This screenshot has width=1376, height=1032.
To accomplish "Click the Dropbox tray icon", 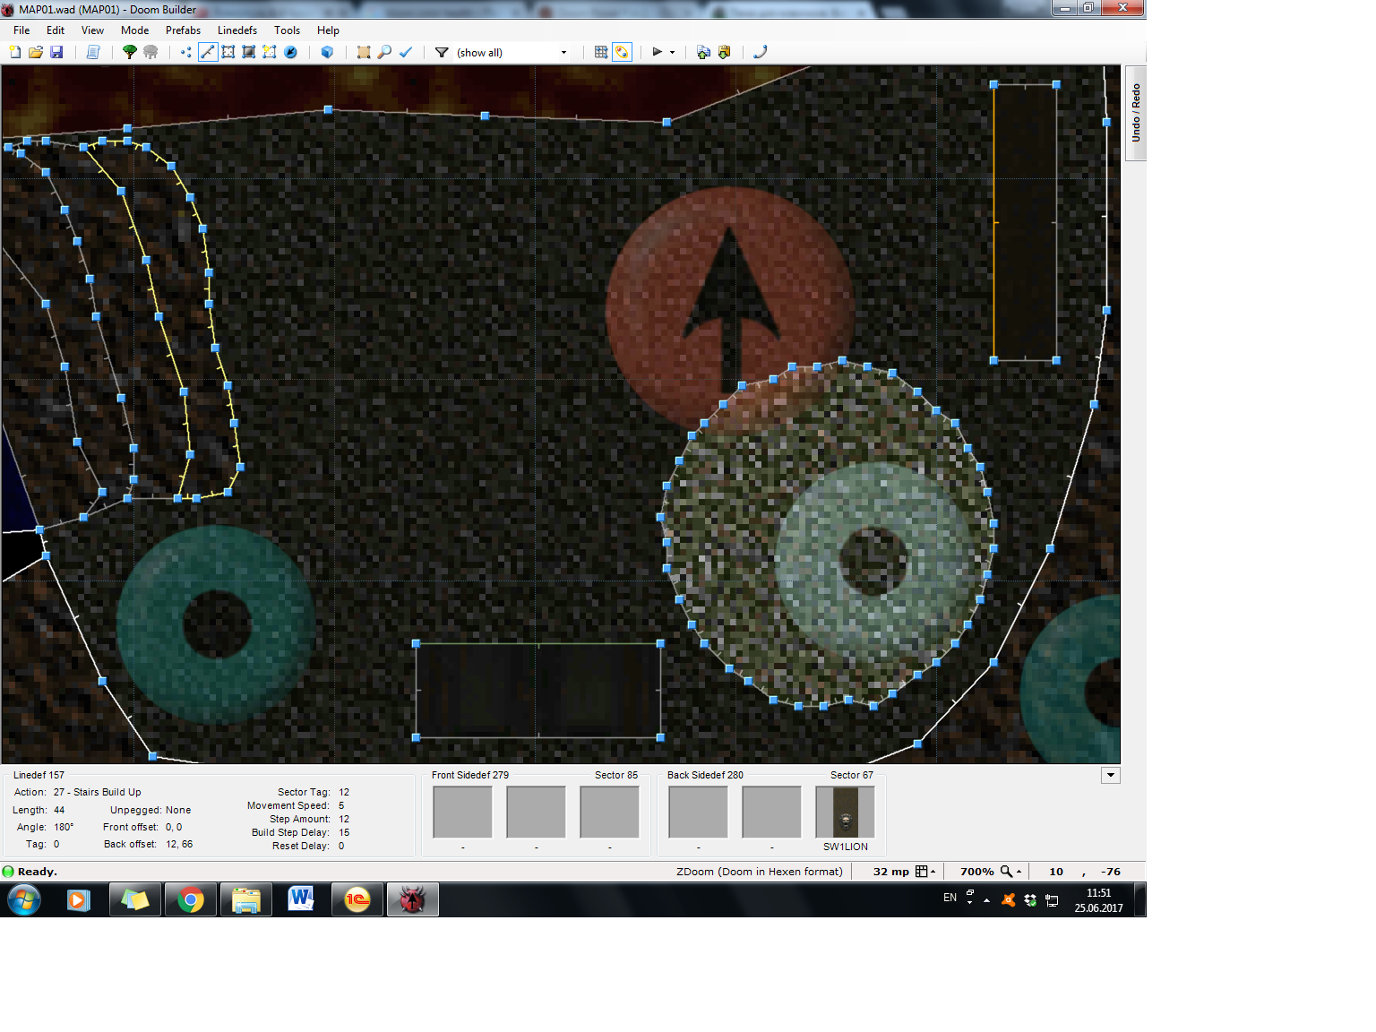I will [x=1030, y=900].
